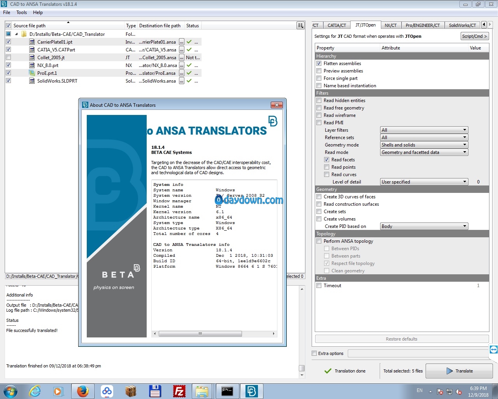
Task: Click the CarrierPlate01.ipt file icon
Action: [x=32, y=42]
